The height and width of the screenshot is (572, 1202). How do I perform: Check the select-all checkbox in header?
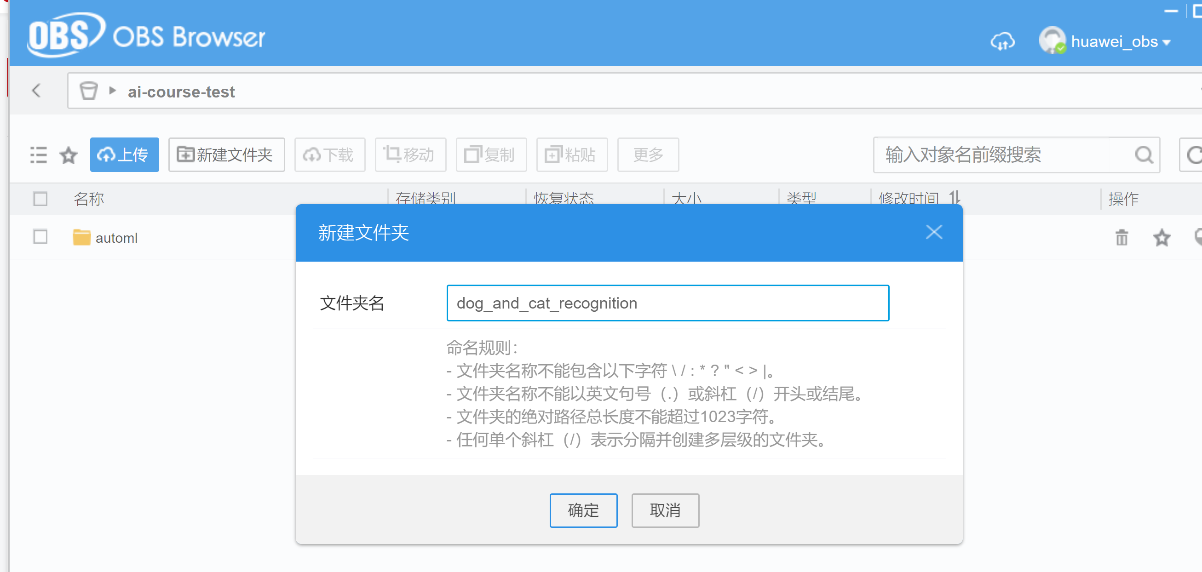(x=40, y=199)
